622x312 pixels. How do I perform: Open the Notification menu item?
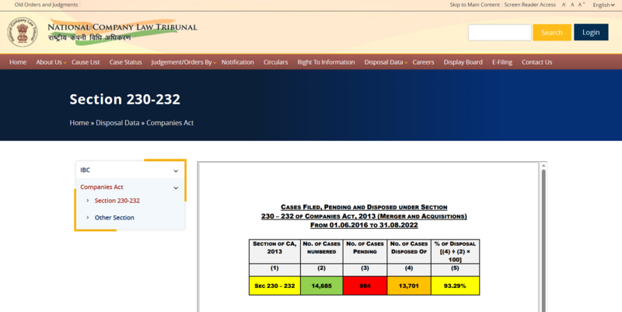coord(238,62)
